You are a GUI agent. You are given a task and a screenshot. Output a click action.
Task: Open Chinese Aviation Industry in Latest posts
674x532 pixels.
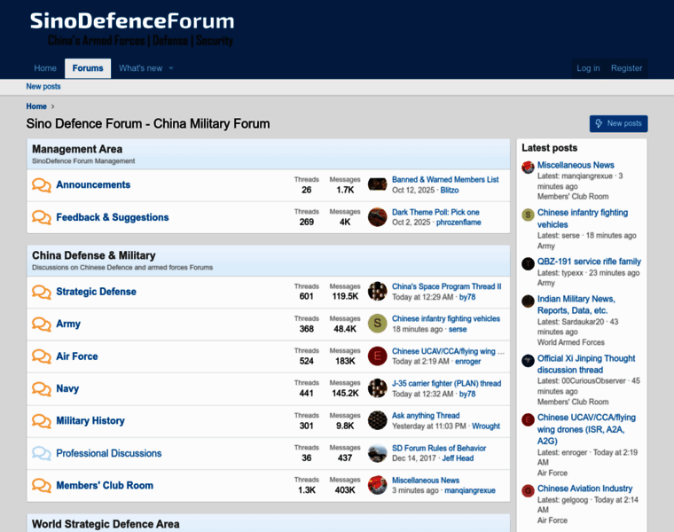584,489
